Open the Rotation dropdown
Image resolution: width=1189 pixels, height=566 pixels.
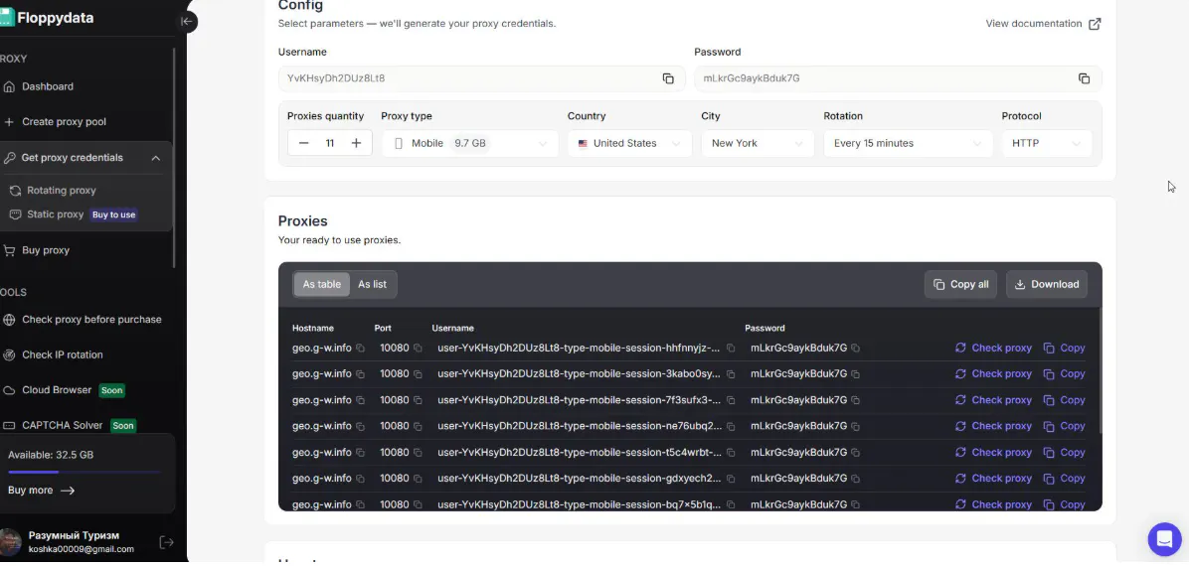908,143
